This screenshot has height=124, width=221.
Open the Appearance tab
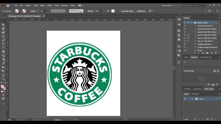pyautogui.click(x=198, y=89)
